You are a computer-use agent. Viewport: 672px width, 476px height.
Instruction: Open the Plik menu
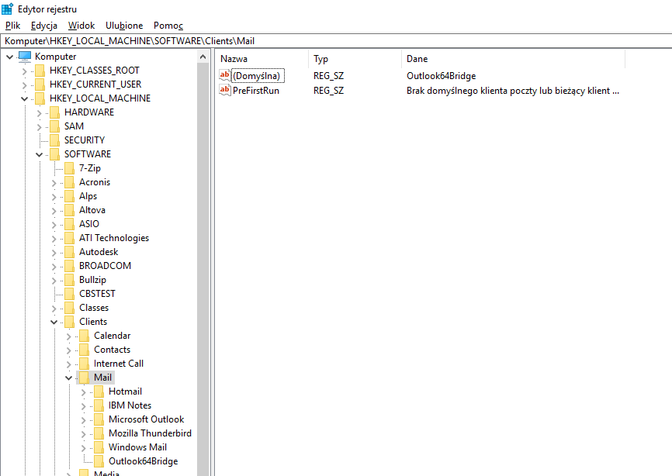tap(13, 26)
